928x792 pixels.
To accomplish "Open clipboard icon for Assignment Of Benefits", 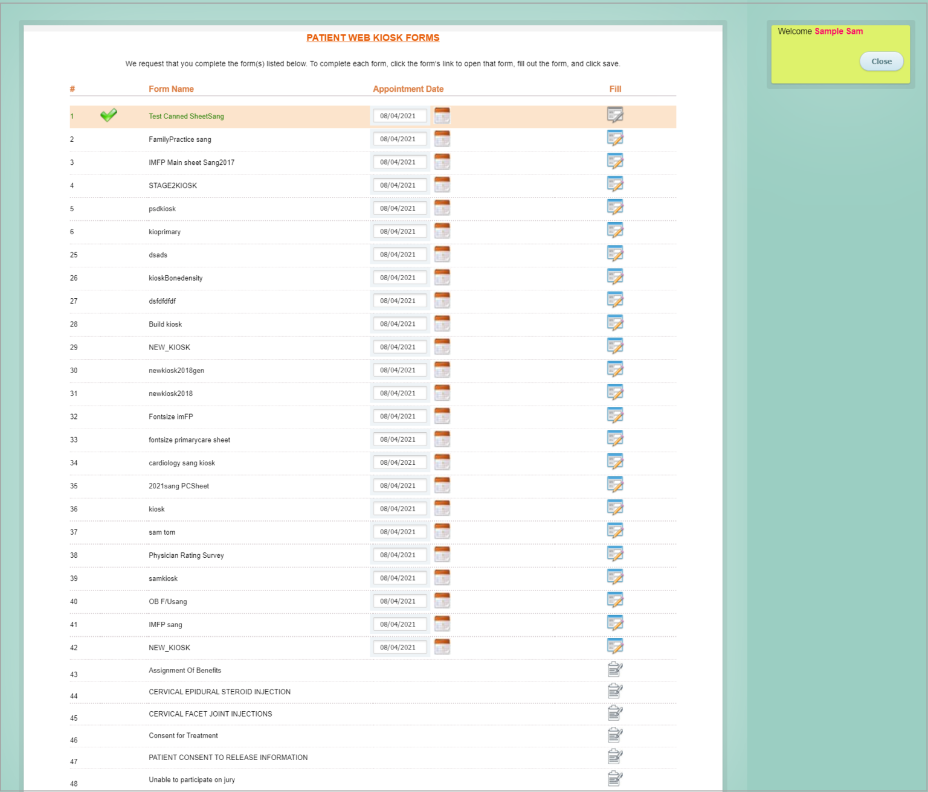I will [x=614, y=669].
